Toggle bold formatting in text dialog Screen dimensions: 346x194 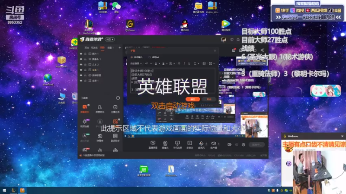point(179,63)
